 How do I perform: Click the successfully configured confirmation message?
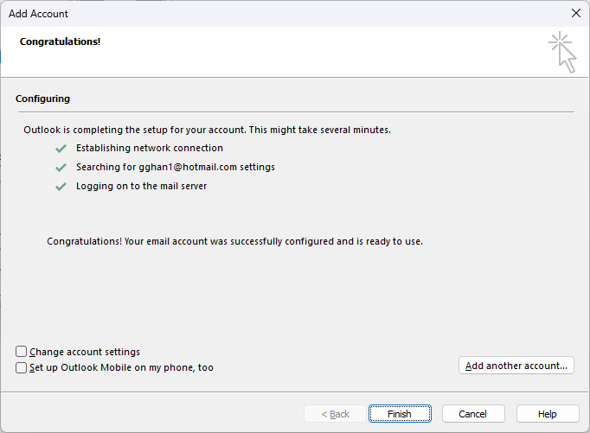[x=234, y=241]
